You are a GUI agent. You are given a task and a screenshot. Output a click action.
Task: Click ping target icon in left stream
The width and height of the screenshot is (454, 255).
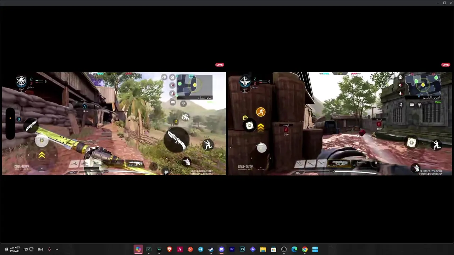183,103
